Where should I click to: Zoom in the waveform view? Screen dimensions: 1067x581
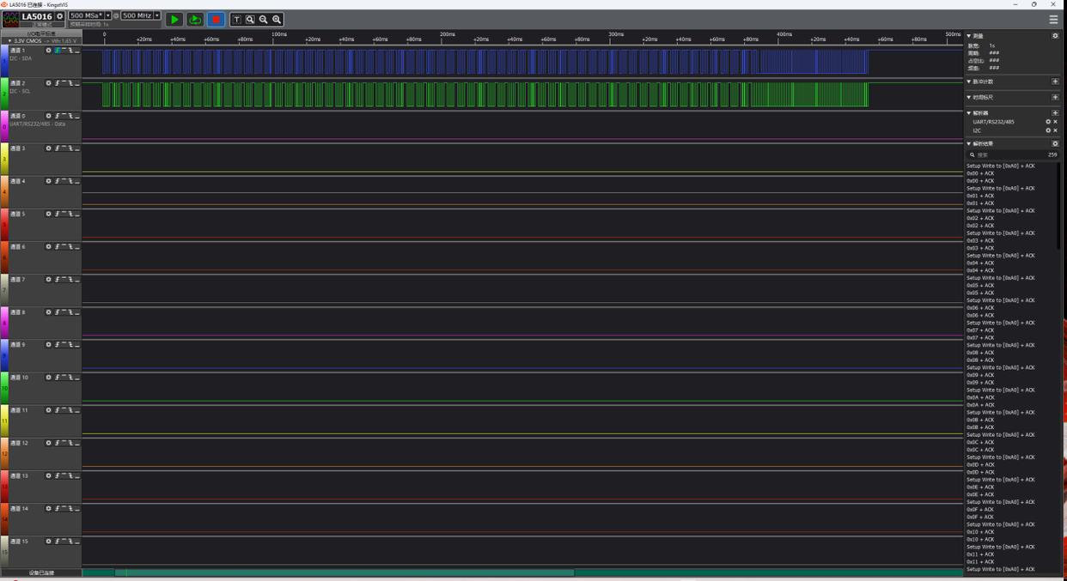(277, 19)
